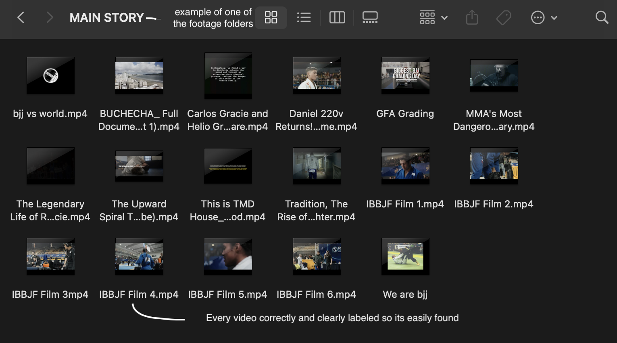Switch to gallery view
Screen dimensions: 617x343
(370, 17)
